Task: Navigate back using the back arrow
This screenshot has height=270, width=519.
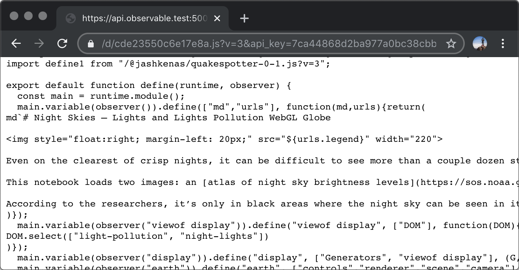Action: 16,43
